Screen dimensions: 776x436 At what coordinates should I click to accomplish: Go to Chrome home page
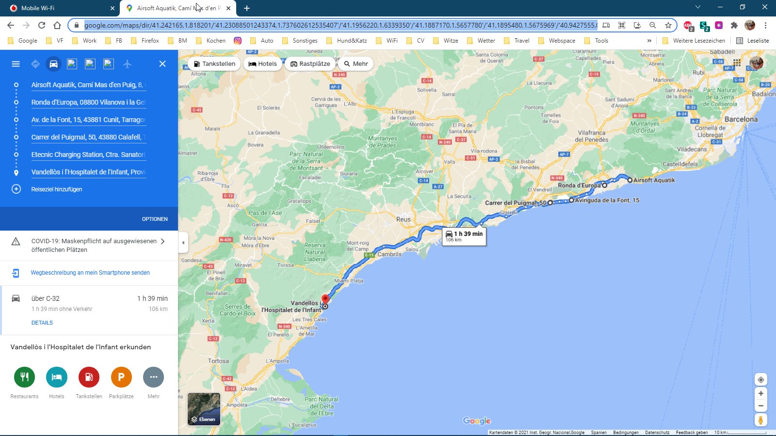[x=57, y=25]
